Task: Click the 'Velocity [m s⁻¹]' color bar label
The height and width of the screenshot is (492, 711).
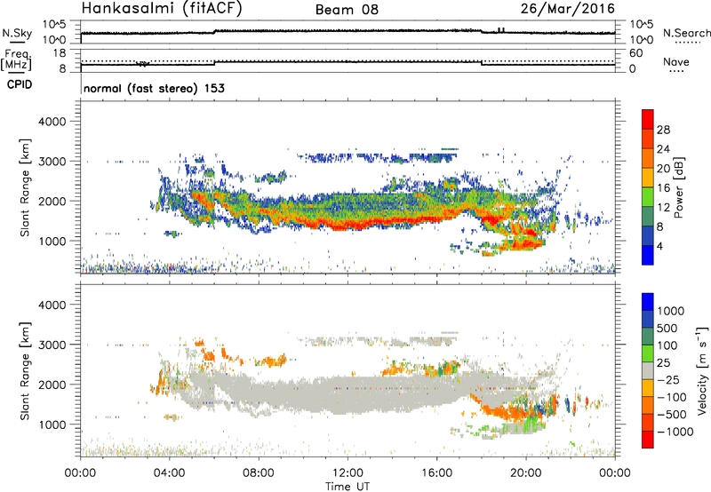Action: [702, 370]
